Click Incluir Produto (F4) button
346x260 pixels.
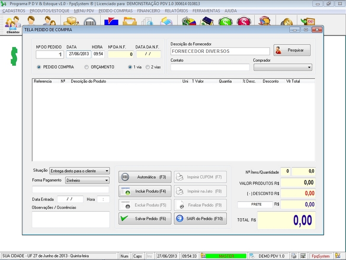[145, 191]
